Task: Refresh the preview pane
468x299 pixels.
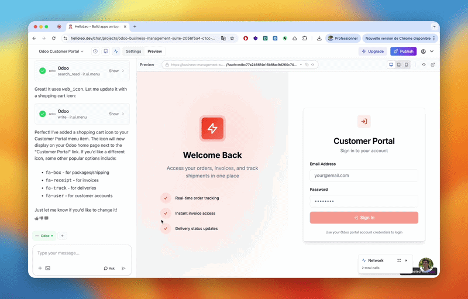Action: click(x=424, y=64)
